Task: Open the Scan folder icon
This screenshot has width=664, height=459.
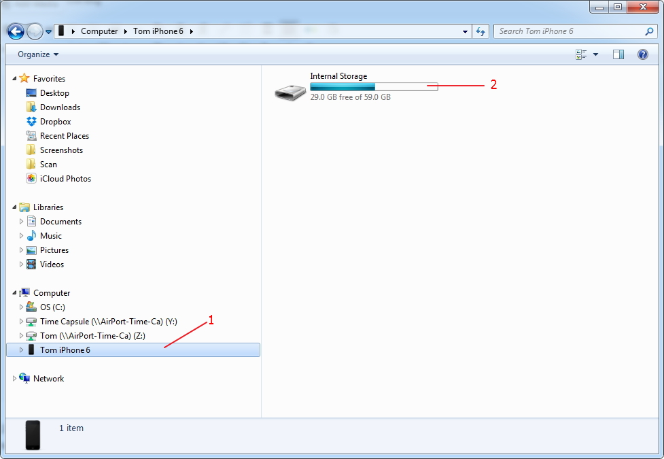Action: (x=31, y=164)
